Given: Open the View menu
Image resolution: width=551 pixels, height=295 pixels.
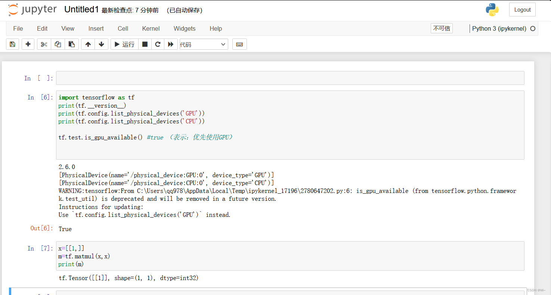Looking at the screenshot, I should tap(68, 28).
